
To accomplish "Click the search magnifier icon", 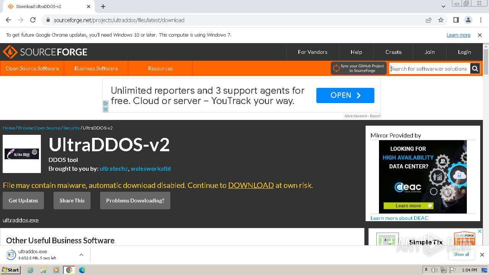I will (x=475, y=69).
